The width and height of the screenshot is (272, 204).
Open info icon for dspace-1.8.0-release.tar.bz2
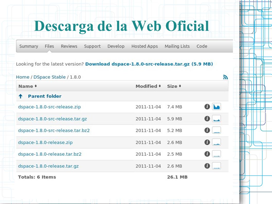pos(207,154)
